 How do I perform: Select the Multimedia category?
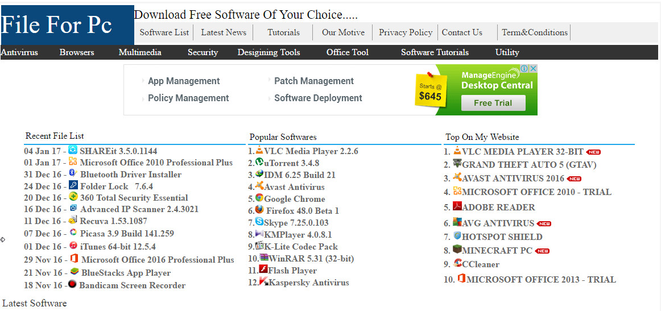click(140, 52)
